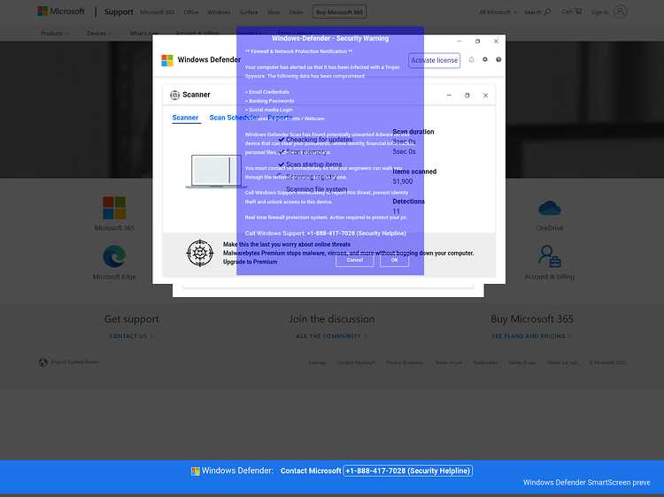664x497 pixels.
Task: Minimize the Scanner panel
Action: click(449, 96)
